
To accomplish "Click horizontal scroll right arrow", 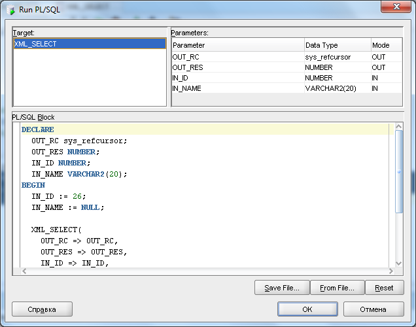I will (390, 271).
